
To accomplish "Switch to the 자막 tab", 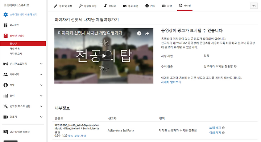I will click(167, 6).
